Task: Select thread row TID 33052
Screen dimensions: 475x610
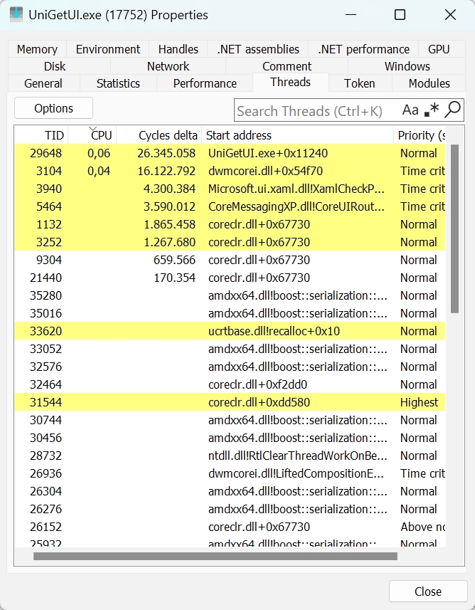Action: click(230, 349)
